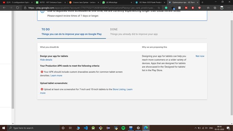Image resolution: width=233 pixels, height=131 pixels.
Task: Open Microsoft Edge on the taskbar
Action: [146, 128]
